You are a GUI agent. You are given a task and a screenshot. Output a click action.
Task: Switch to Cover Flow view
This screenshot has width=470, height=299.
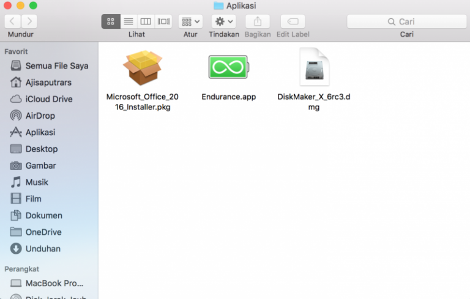tap(163, 21)
